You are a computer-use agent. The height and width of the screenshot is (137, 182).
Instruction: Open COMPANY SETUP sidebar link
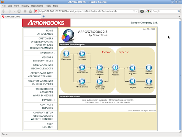43,113
